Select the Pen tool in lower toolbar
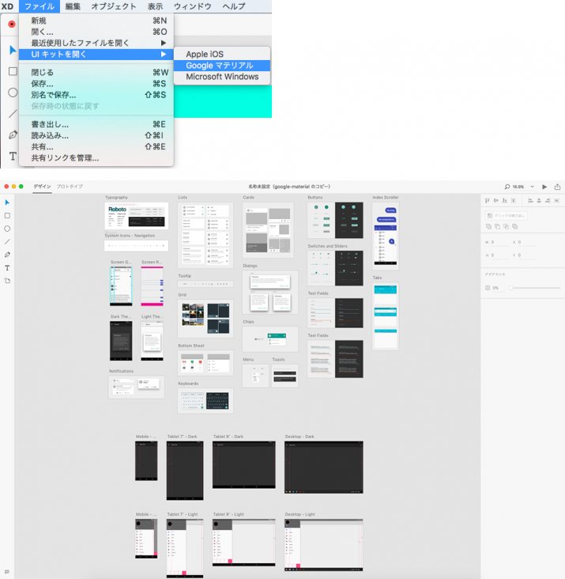Viewport: 565px width, 579px height. click(7, 255)
